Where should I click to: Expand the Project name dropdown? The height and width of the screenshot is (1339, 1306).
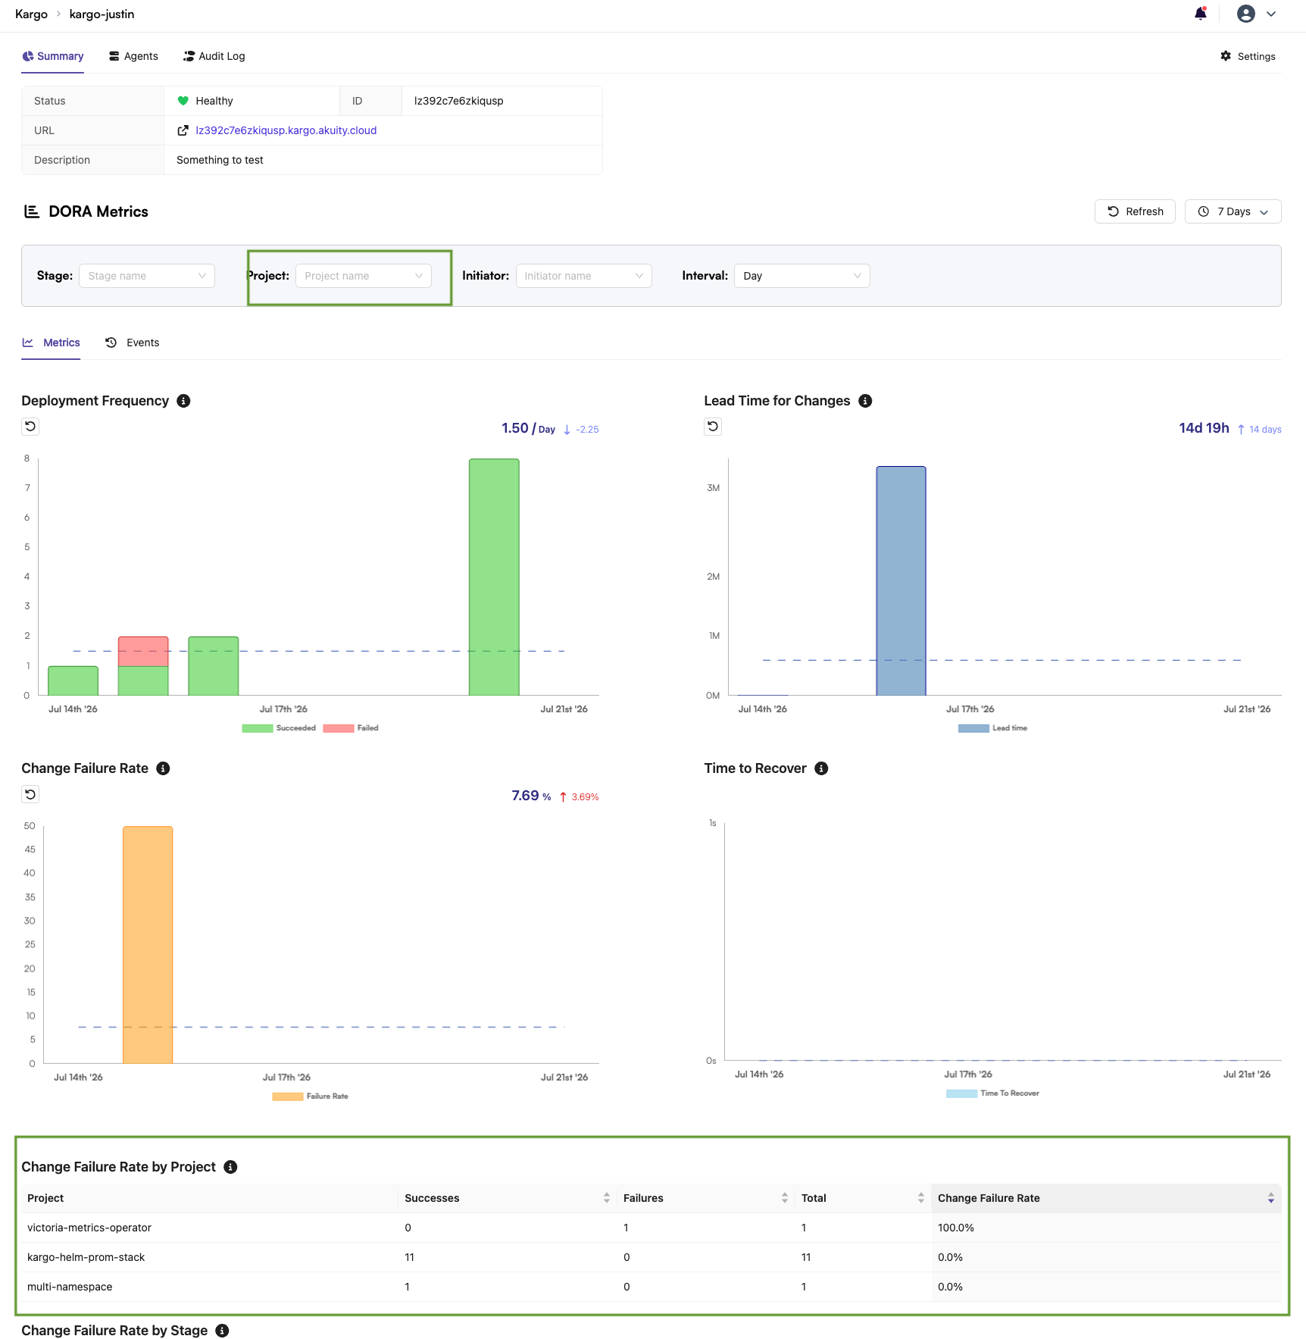(364, 276)
